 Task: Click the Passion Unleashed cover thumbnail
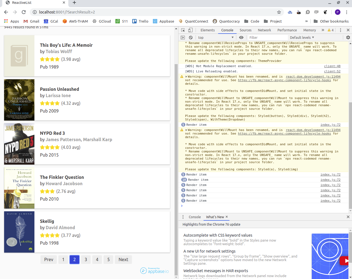(x=19, y=100)
